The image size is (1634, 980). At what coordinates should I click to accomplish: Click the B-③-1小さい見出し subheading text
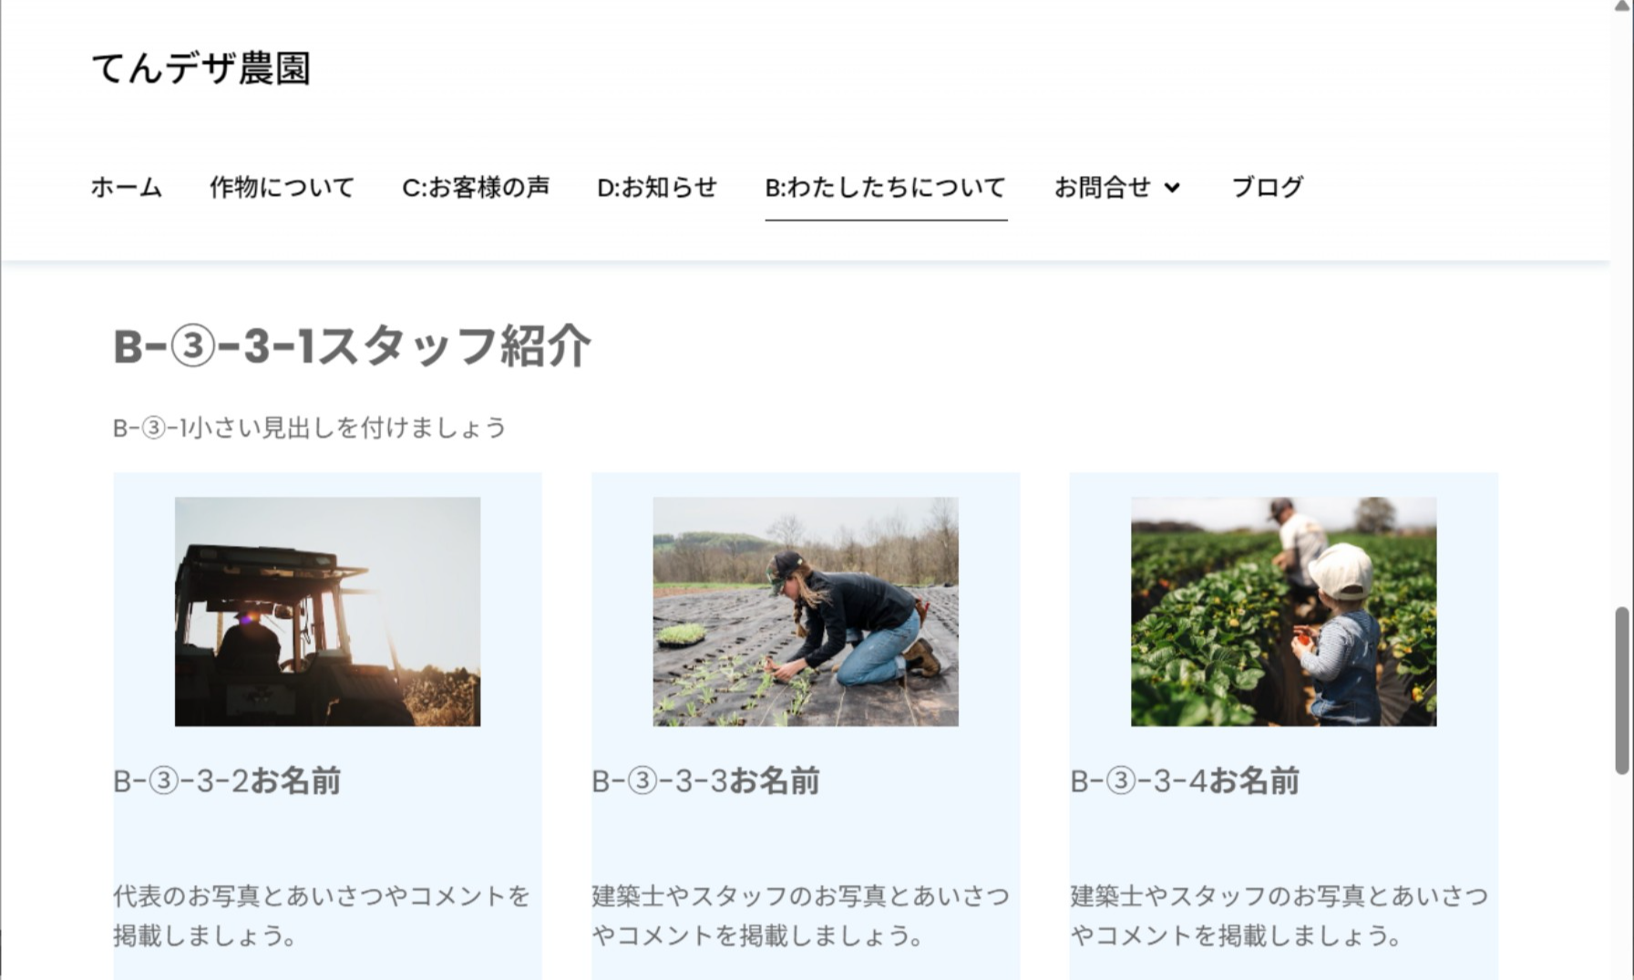pyautogui.click(x=309, y=428)
